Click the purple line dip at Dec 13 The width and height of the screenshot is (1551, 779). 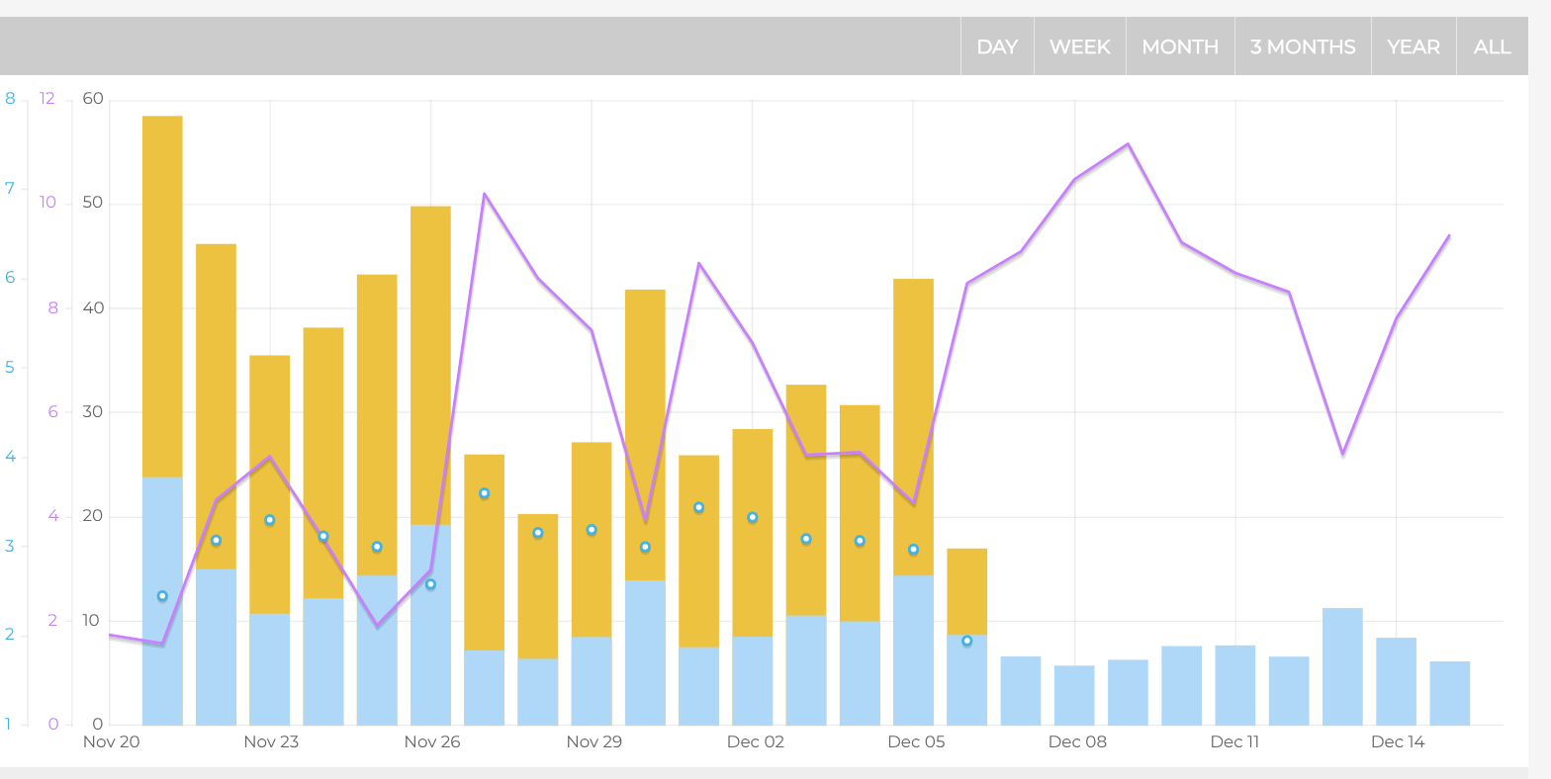1342,454
